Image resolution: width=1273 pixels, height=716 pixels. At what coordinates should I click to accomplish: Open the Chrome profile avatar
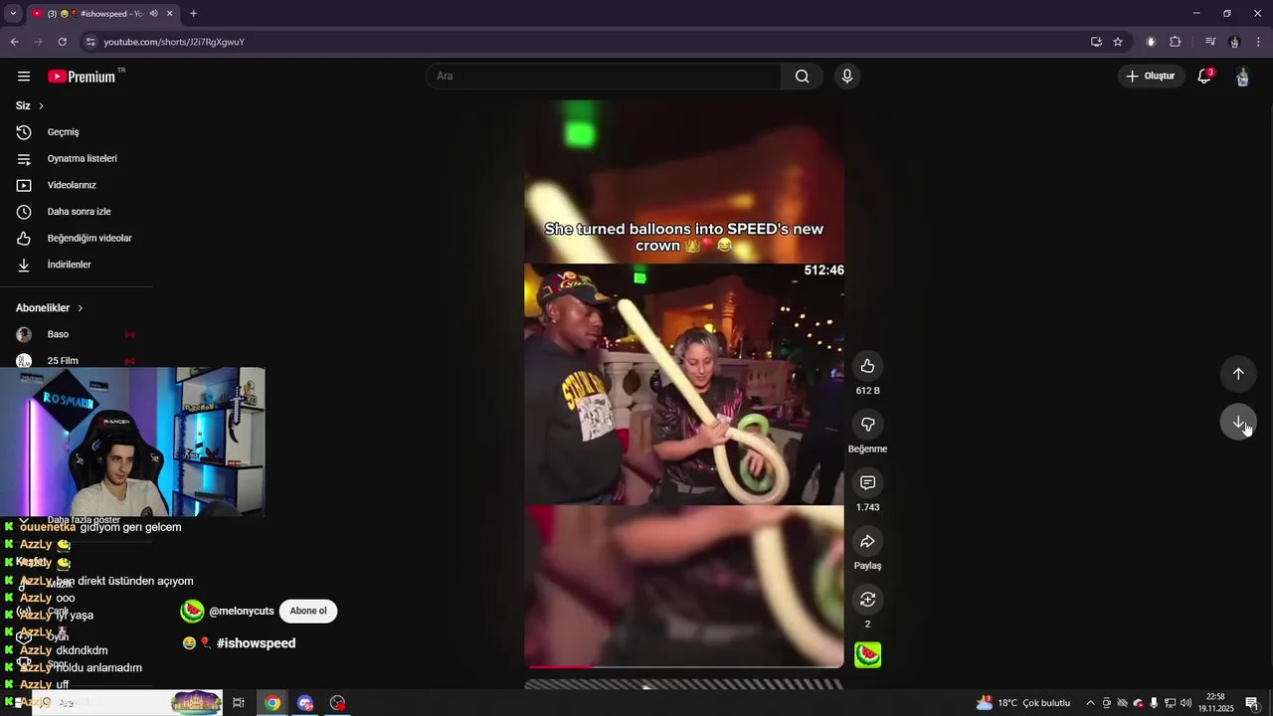click(x=1234, y=42)
